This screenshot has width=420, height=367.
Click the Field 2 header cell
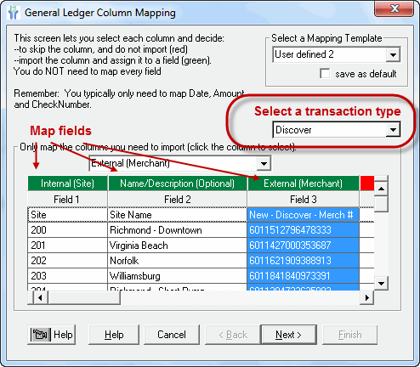tap(178, 200)
